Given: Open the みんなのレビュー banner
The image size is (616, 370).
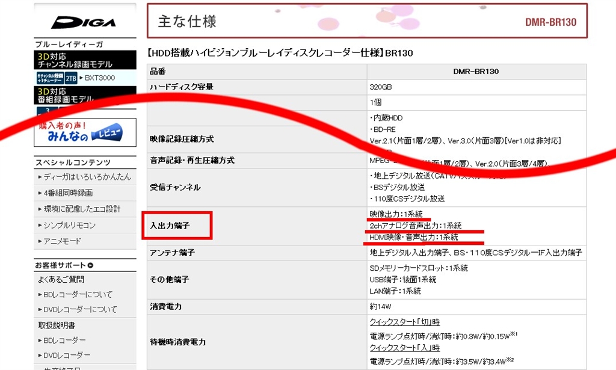Looking at the screenshot, I should (x=85, y=133).
